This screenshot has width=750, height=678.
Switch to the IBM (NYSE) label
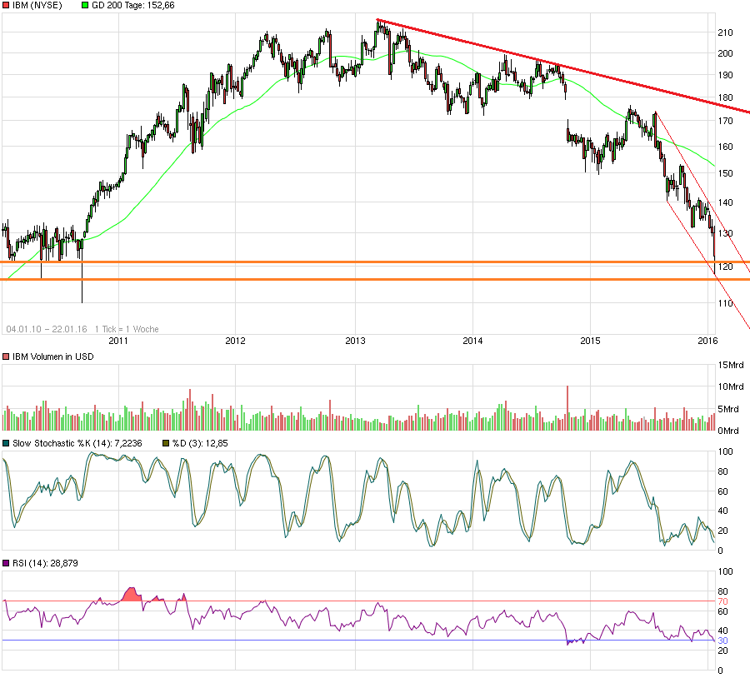(x=33, y=6)
